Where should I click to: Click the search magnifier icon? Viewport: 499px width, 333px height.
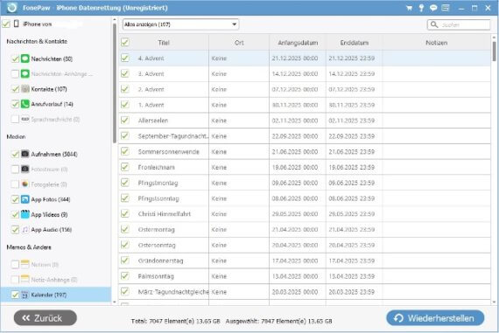(434, 24)
